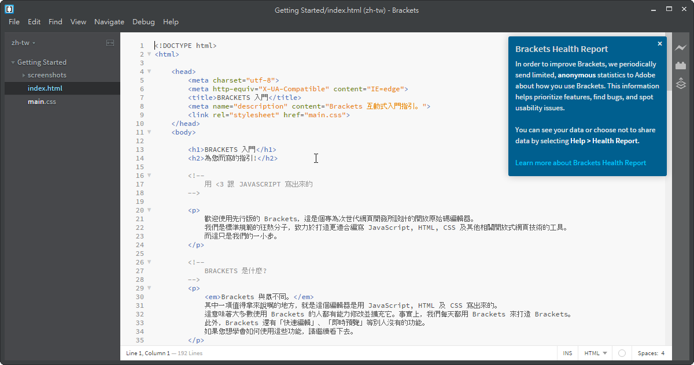This screenshot has height=365, width=694.
Task: Open the Navigate menu
Action: (x=109, y=22)
